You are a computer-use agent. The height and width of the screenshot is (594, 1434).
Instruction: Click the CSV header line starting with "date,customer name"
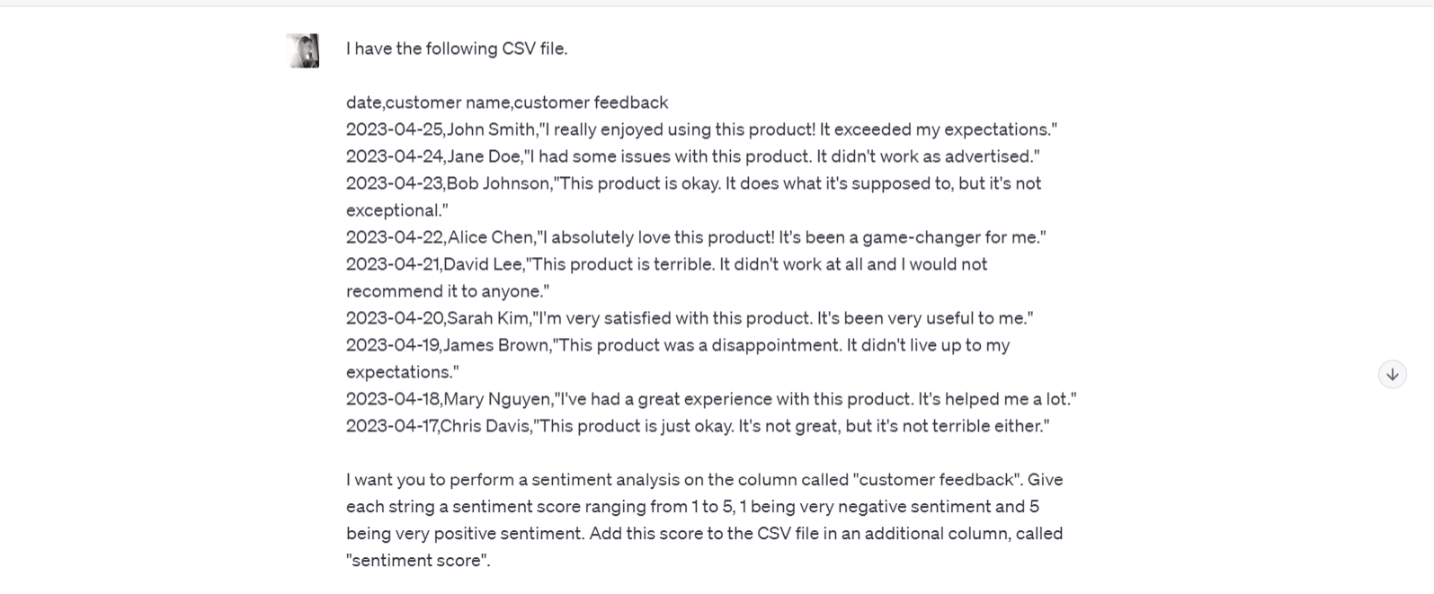point(507,102)
